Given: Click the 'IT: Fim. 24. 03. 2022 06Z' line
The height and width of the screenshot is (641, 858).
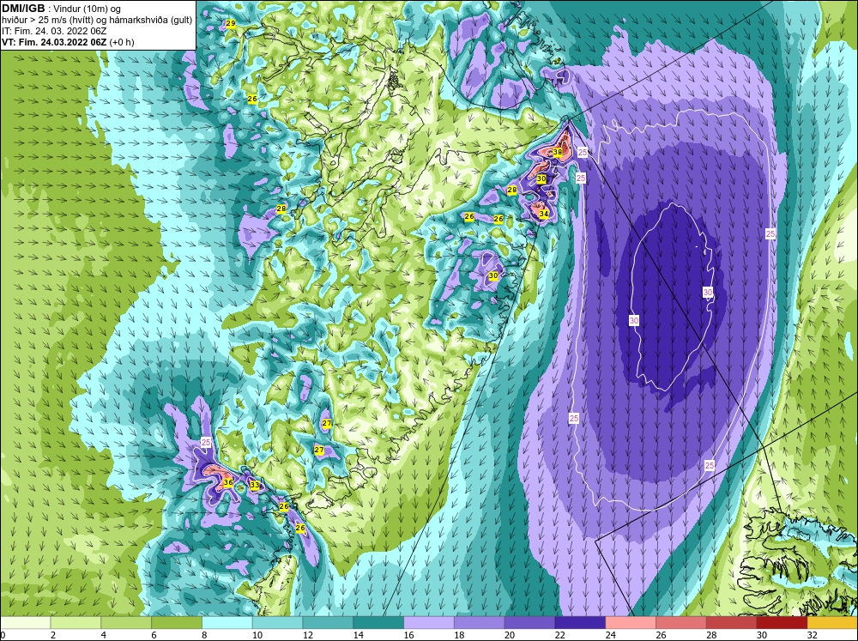Looking at the screenshot, I should tap(53, 31).
